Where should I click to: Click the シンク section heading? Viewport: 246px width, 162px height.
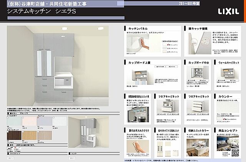[x=74, y=154]
